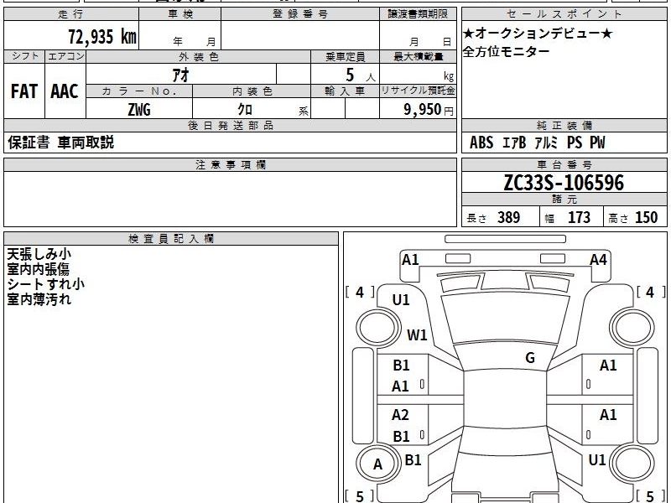This screenshot has height=503, width=671.
Task: Click the 72,935 km mileage value
Action: click(102, 36)
